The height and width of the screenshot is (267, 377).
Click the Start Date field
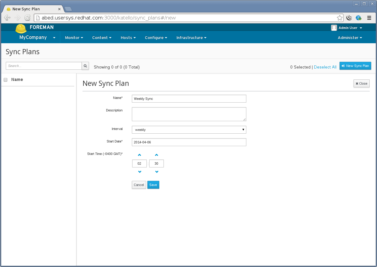(x=189, y=142)
